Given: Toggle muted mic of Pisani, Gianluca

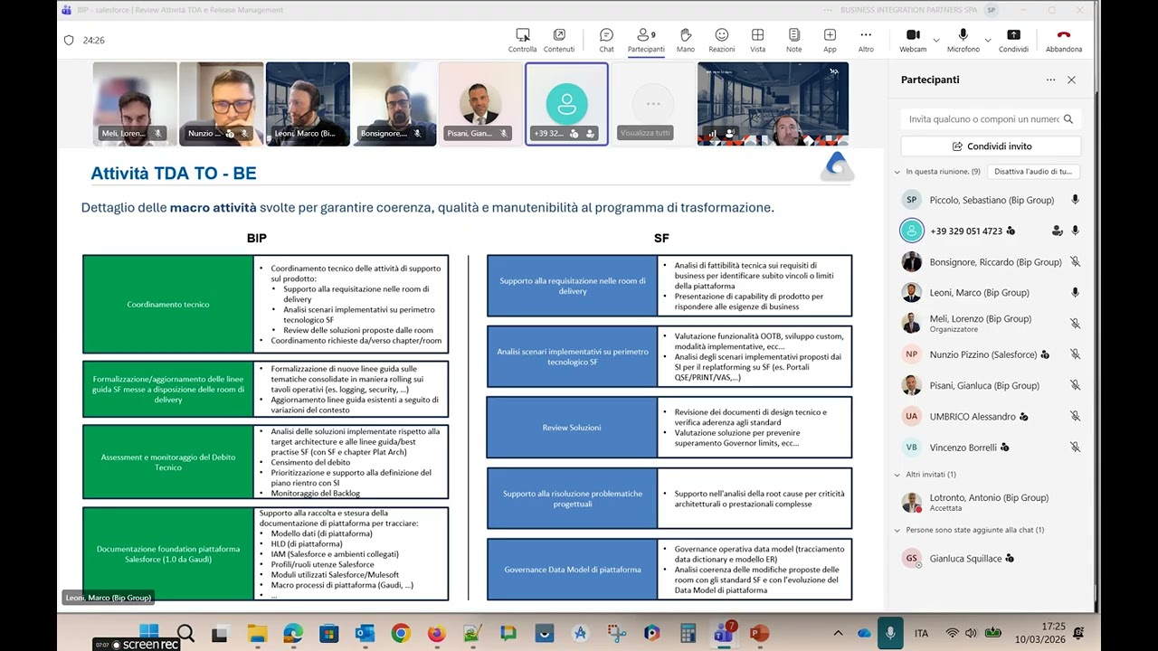Looking at the screenshot, I should click(x=1075, y=385).
